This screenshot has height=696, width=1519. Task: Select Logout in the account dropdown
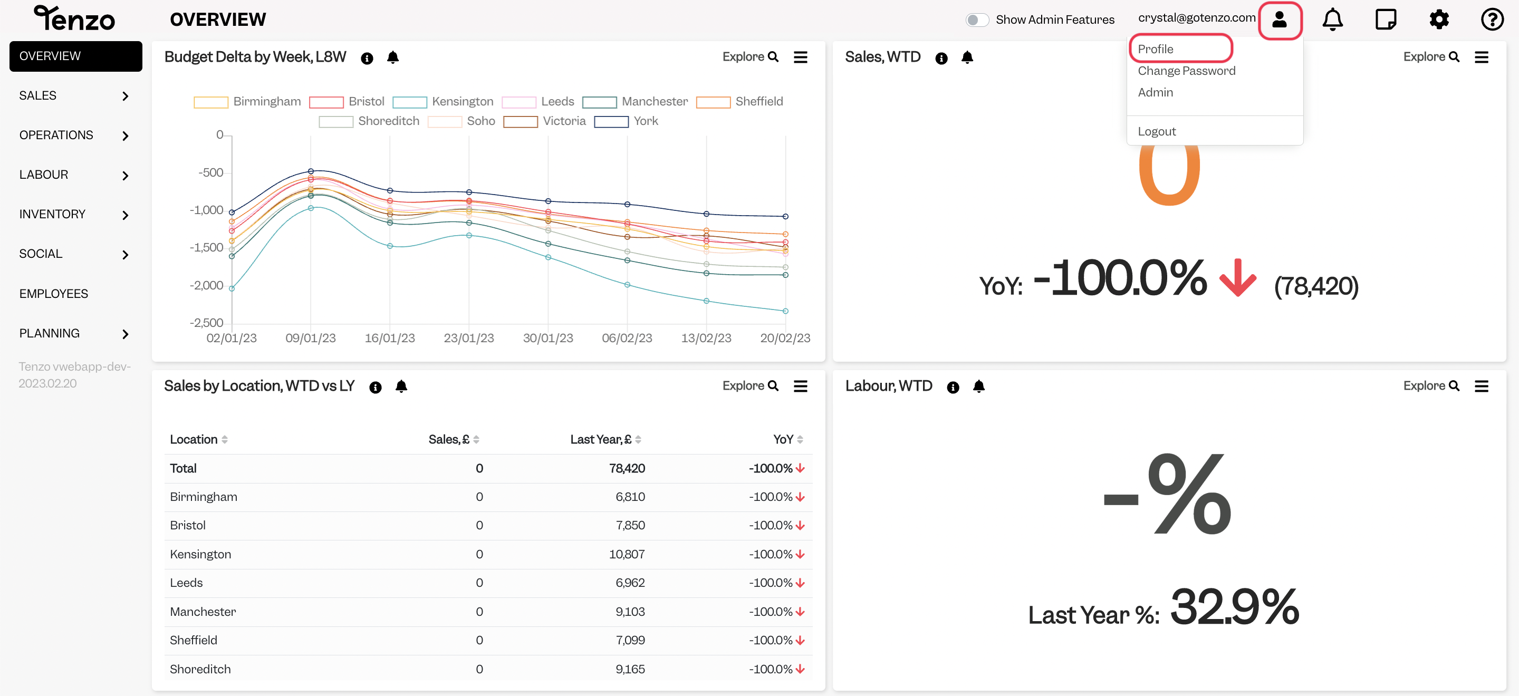(1156, 131)
